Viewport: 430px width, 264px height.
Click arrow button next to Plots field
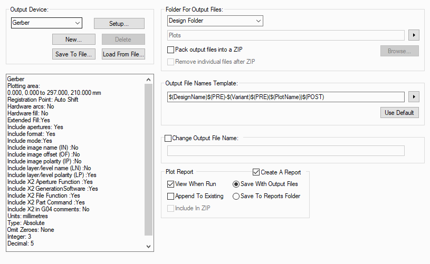coord(414,35)
